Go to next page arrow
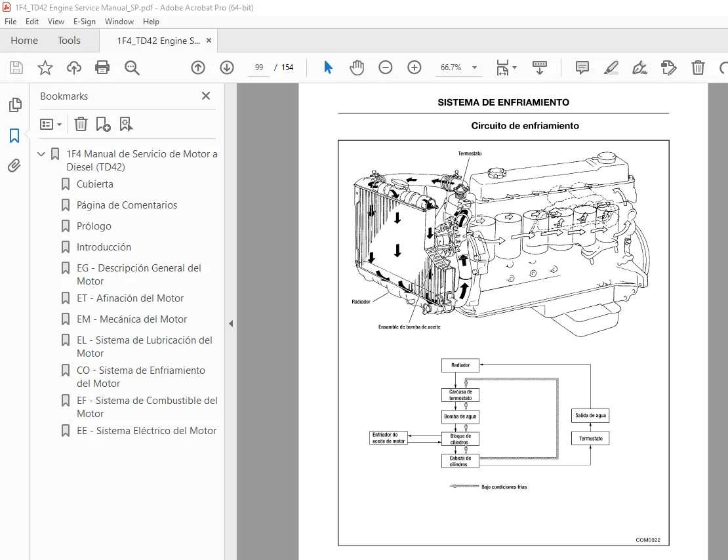 pos(227,68)
